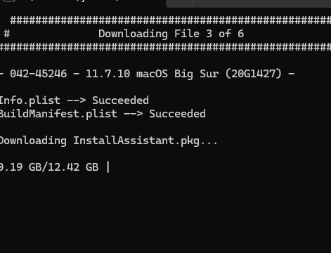Click "Succeeded" next to BuildManifest.plist
This screenshot has height=253, width=331.
coord(177,114)
